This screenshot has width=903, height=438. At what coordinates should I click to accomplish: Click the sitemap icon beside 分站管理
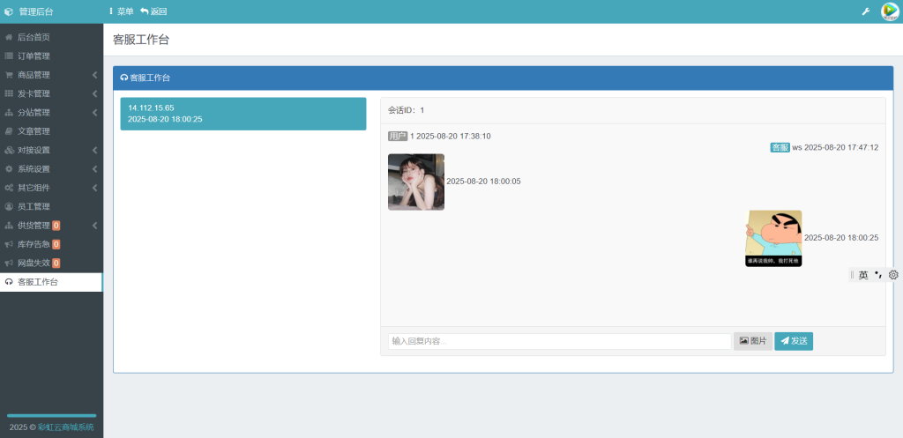pos(9,112)
